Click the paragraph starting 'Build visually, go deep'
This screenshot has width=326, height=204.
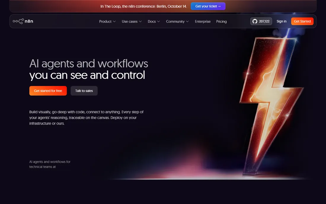click(86, 117)
